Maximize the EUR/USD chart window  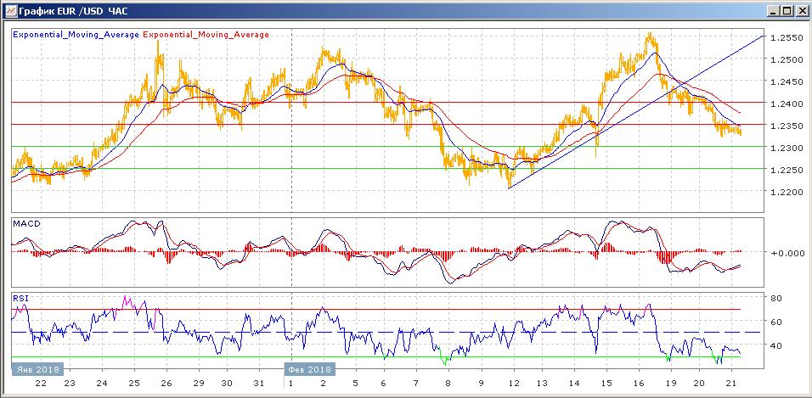click(x=787, y=11)
